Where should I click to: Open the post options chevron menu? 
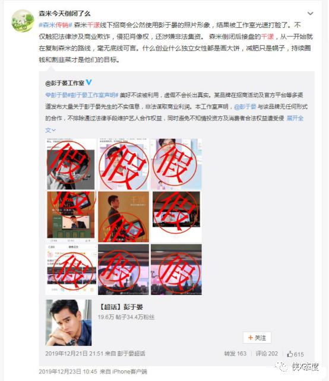point(310,14)
